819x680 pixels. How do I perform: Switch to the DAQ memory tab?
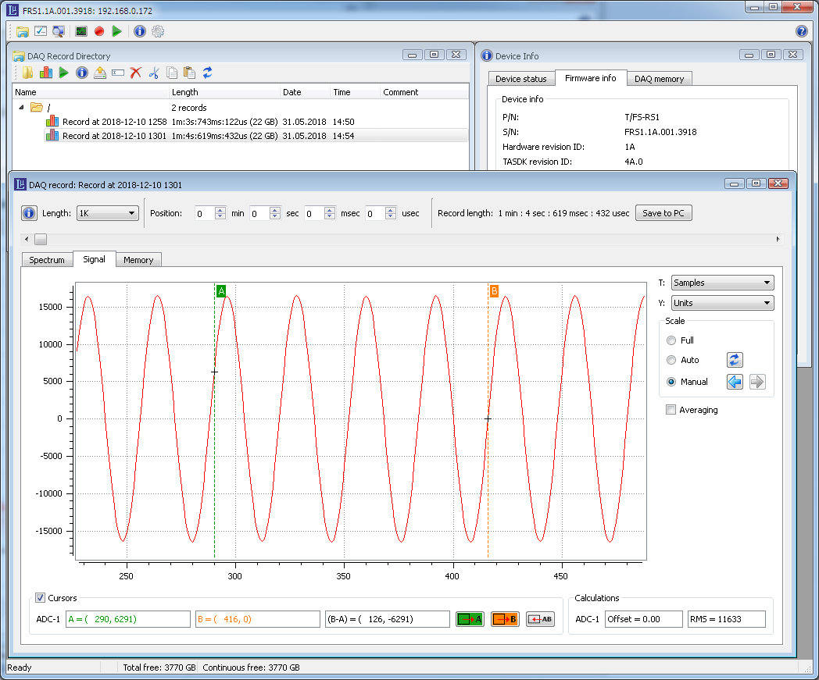[659, 79]
